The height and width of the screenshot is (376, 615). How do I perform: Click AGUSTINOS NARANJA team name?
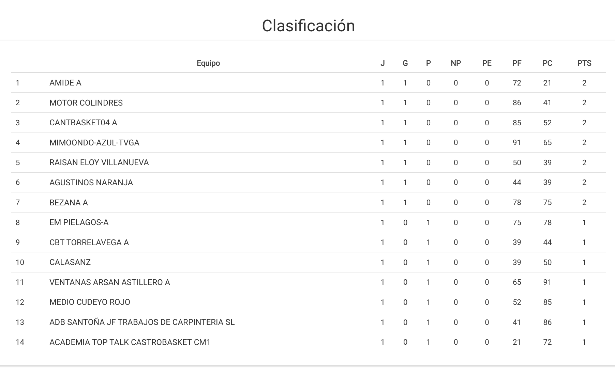pyautogui.click(x=91, y=183)
